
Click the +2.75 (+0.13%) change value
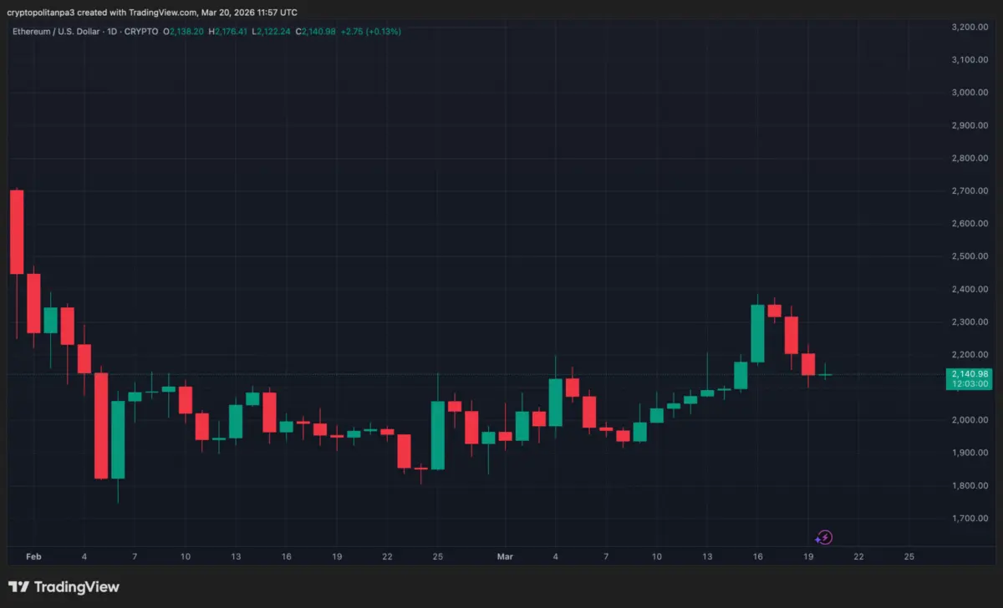click(x=372, y=32)
